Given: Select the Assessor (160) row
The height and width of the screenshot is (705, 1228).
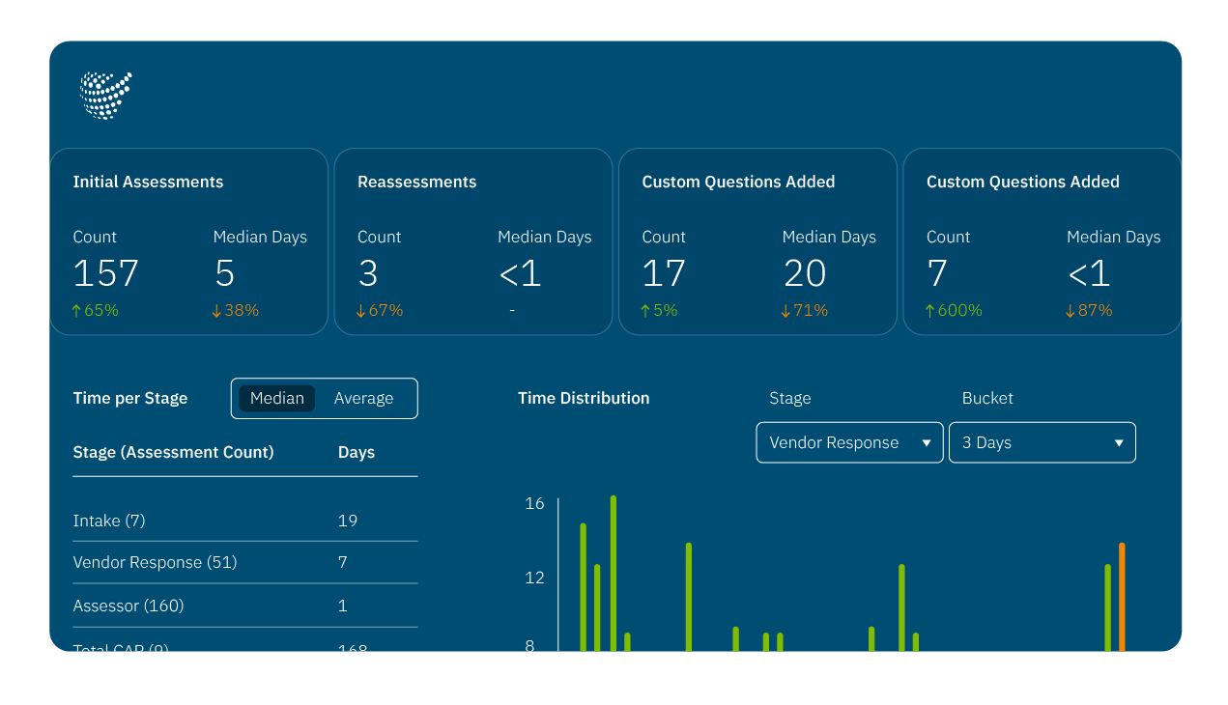Looking at the screenshot, I should pos(245,606).
